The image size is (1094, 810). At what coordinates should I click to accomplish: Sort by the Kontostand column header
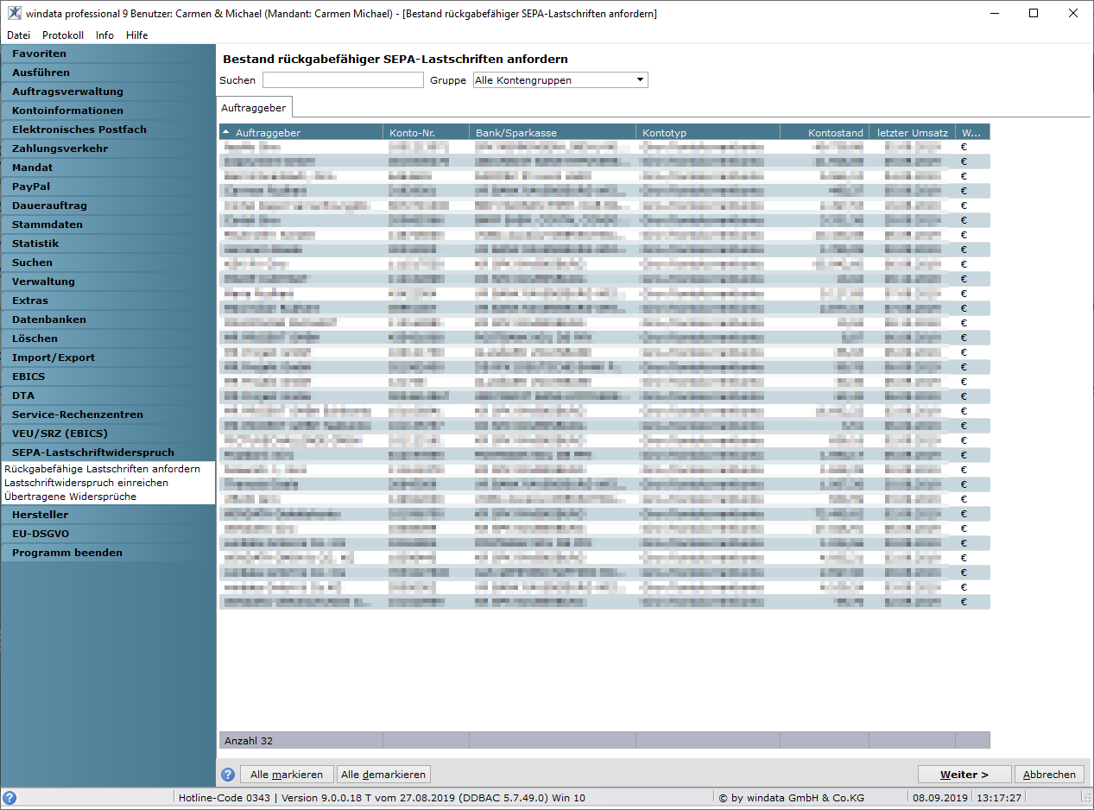(x=825, y=133)
